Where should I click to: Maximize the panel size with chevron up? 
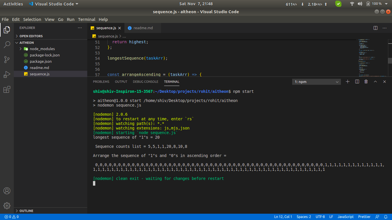click(375, 82)
